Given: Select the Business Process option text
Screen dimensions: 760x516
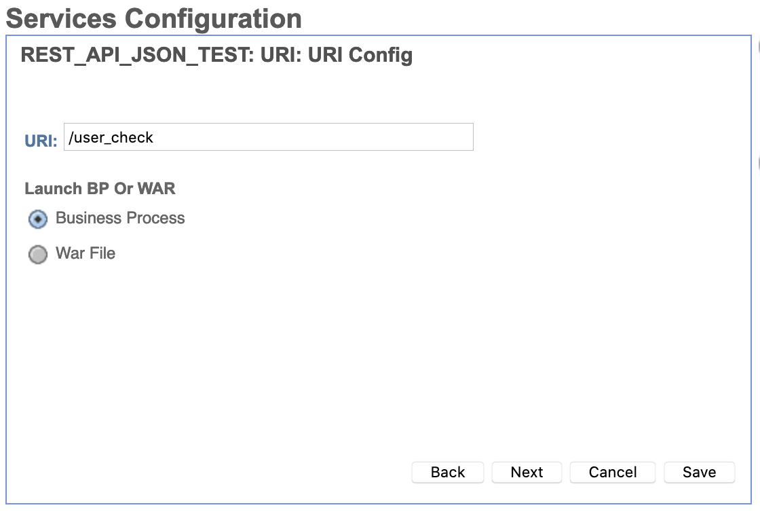Looking at the screenshot, I should coord(119,219).
